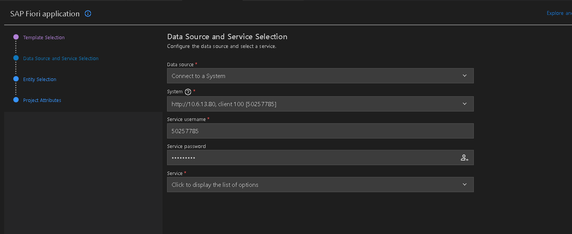Open the question mark help icon next to System
572x234 pixels.
(187, 91)
